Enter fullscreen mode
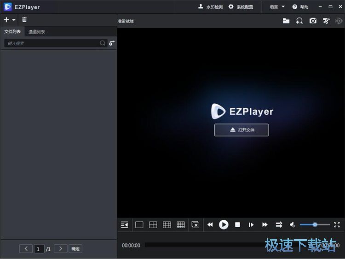 click(337, 224)
